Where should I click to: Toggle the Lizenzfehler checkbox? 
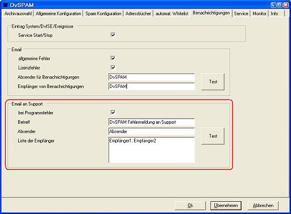click(113, 67)
